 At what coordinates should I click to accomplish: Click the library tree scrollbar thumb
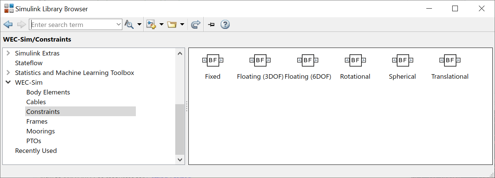tap(180, 129)
